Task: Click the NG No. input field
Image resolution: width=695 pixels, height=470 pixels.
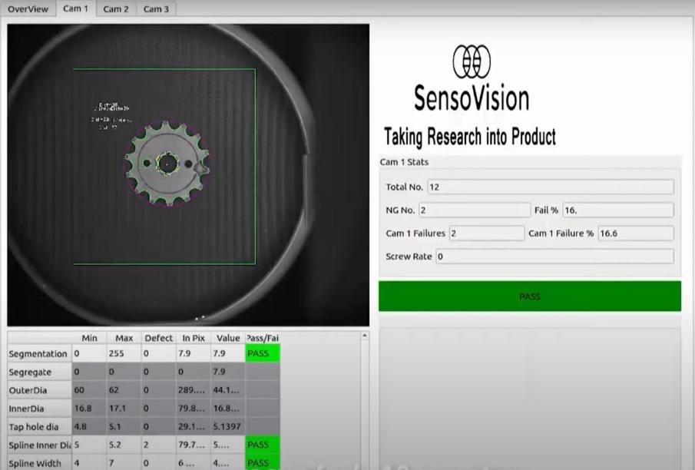Action: [x=475, y=210]
